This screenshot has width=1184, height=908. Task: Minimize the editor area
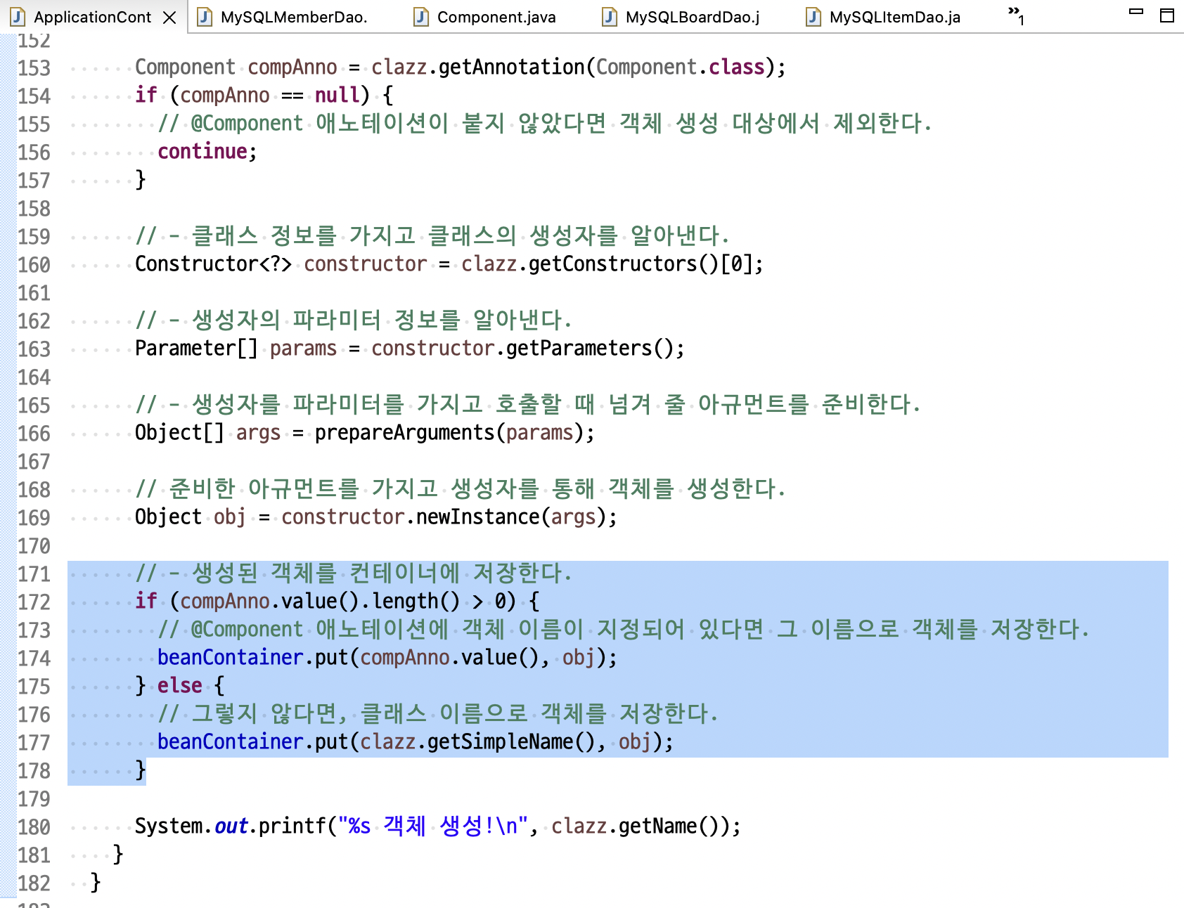click(x=1136, y=12)
